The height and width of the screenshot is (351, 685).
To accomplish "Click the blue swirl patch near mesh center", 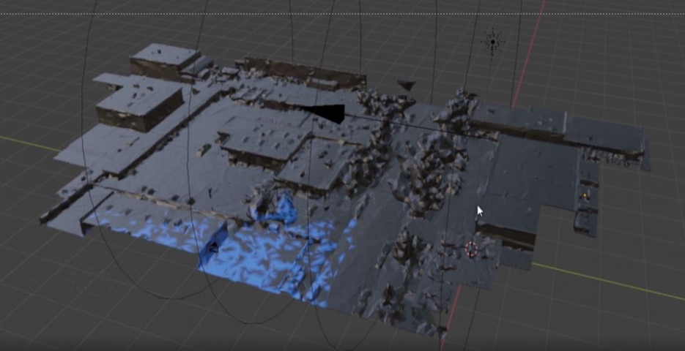I will click(277, 209).
